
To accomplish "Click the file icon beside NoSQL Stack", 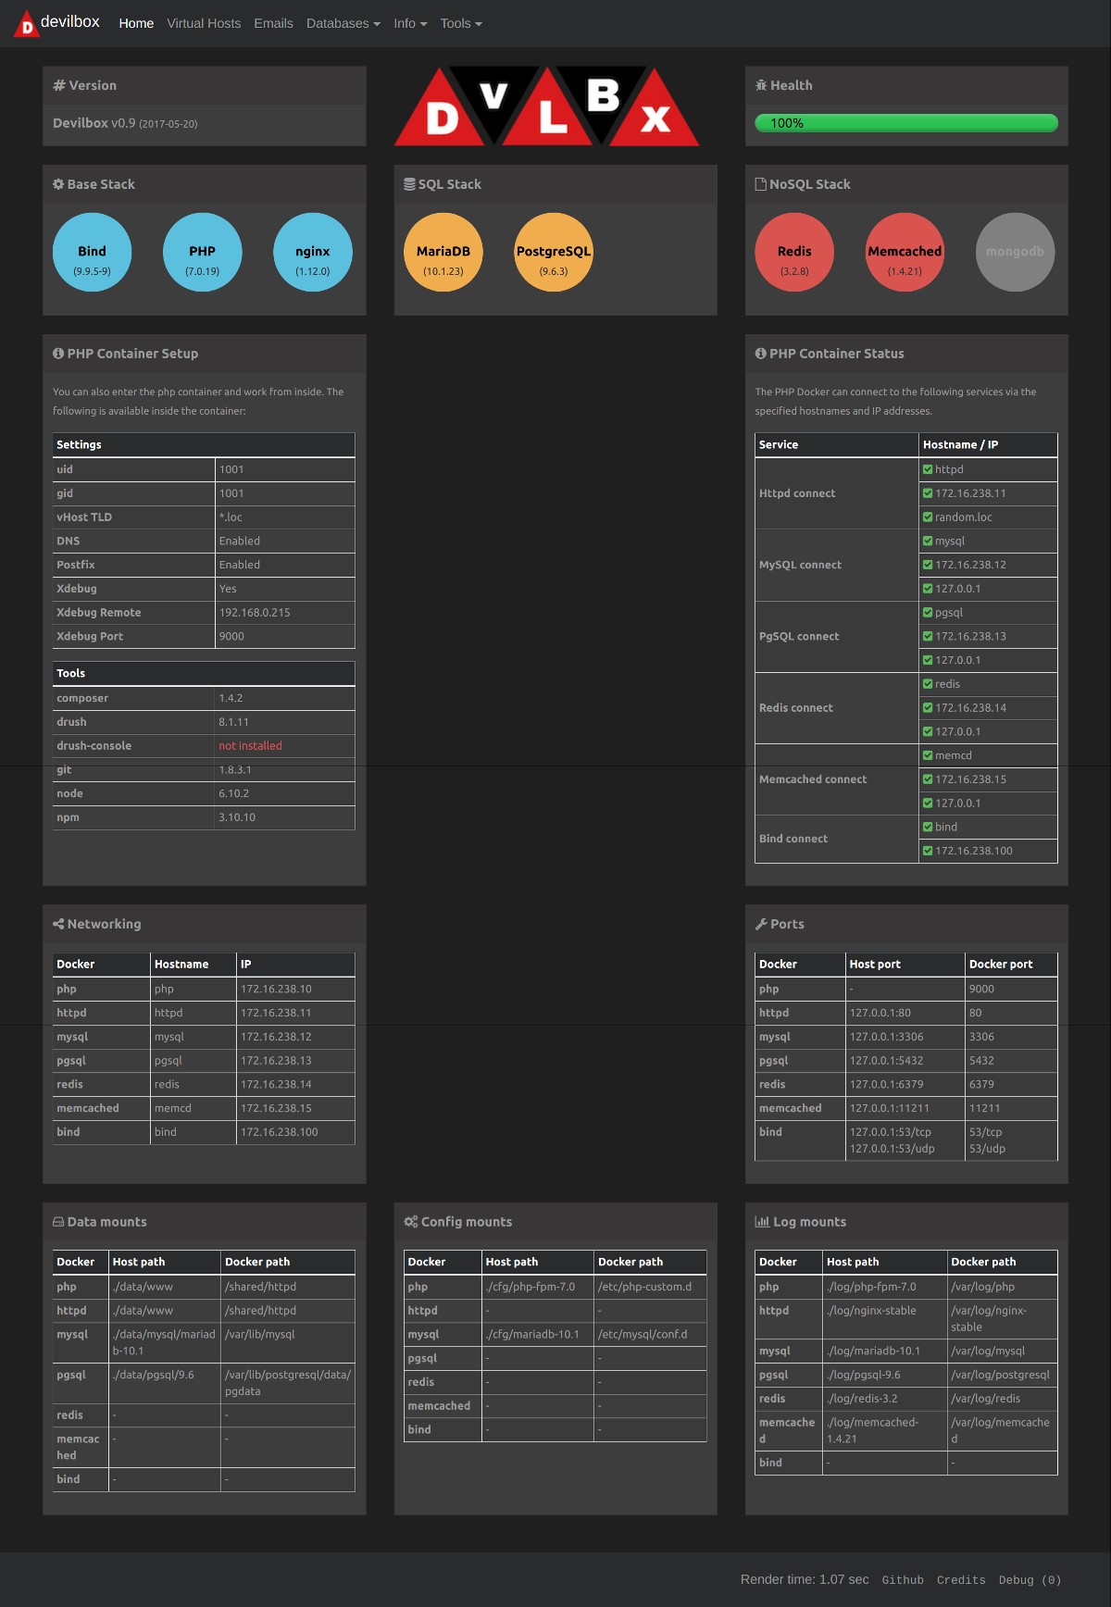I will click(x=761, y=184).
